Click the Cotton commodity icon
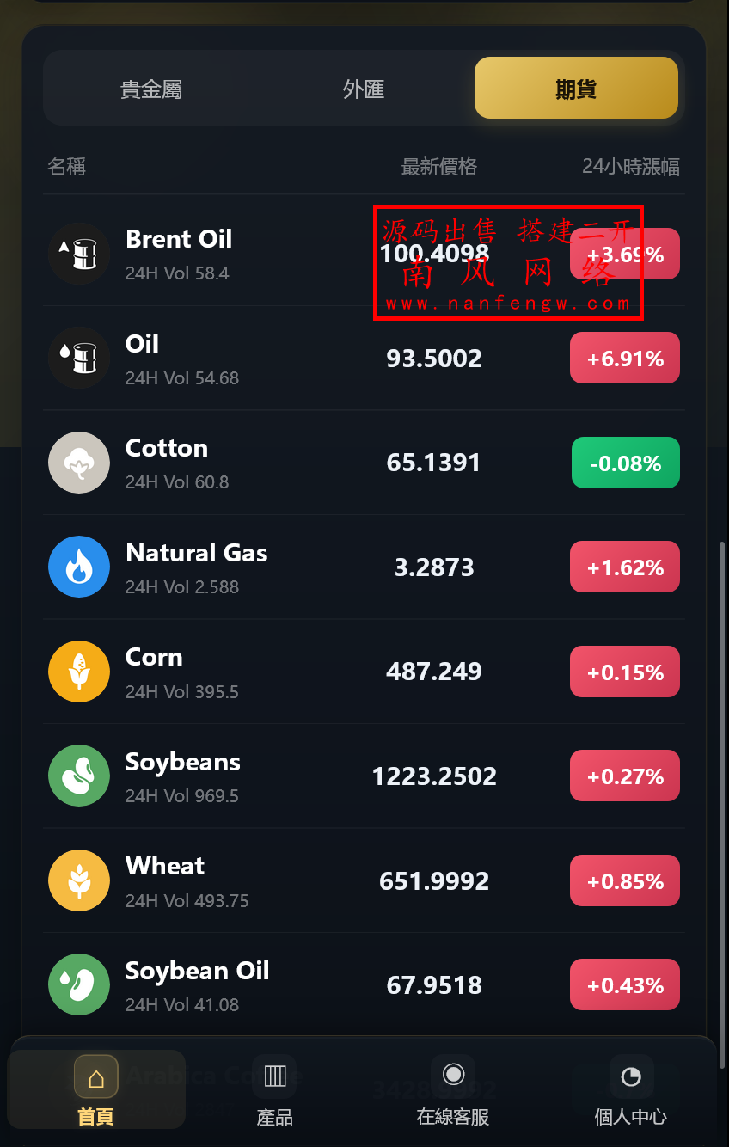The width and height of the screenshot is (729, 1147). pyautogui.click(x=79, y=463)
